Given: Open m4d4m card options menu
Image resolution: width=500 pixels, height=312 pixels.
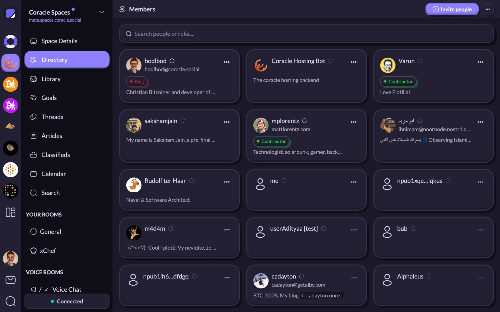Looking at the screenshot, I should click(x=227, y=230).
